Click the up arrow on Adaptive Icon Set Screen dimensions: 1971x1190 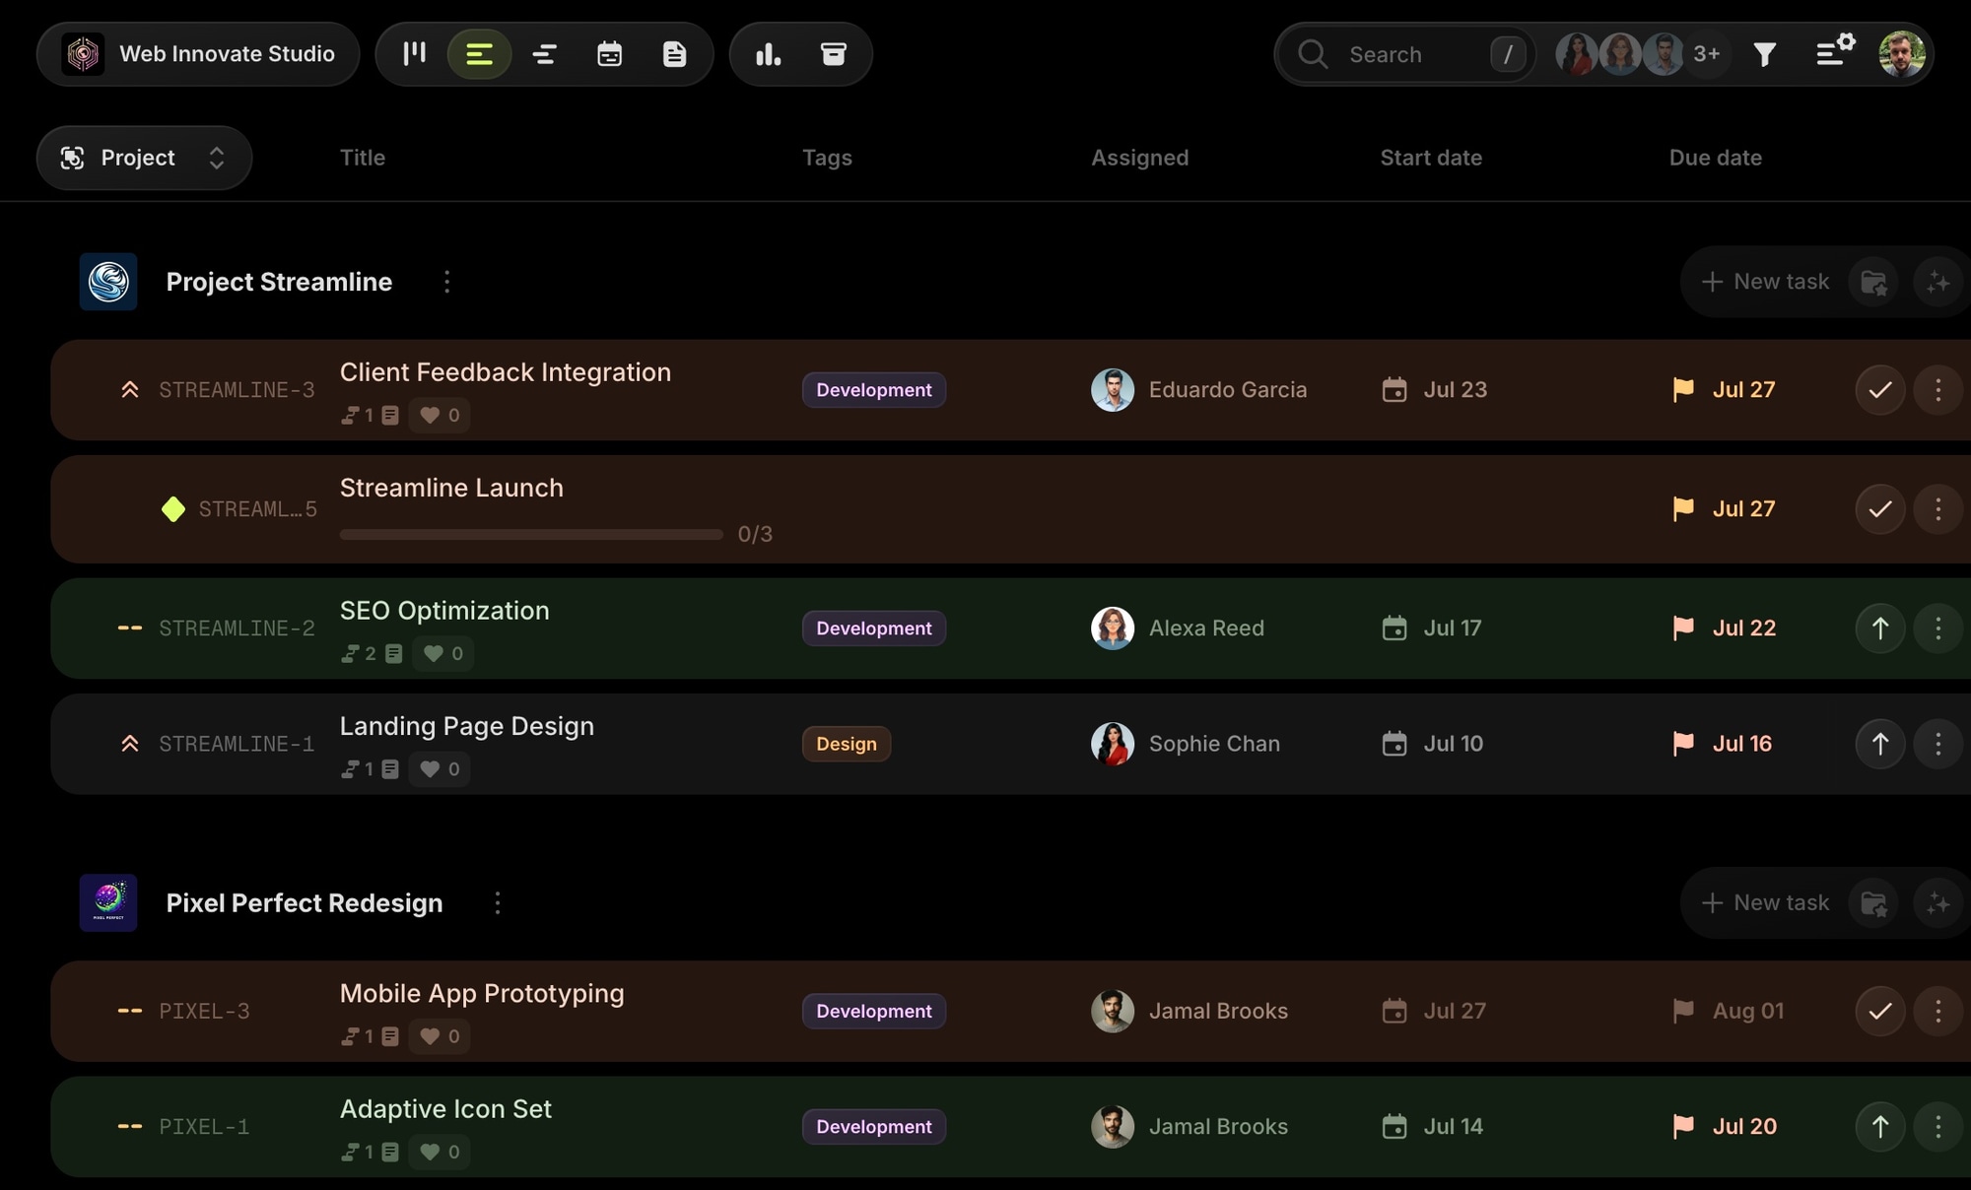point(1879,1126)
